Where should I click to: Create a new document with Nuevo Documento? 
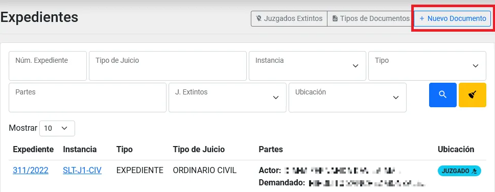coord(453,18)
